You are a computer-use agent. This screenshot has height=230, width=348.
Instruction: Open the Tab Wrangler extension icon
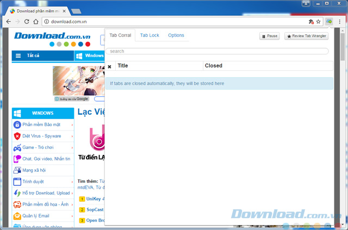[329, 22]
